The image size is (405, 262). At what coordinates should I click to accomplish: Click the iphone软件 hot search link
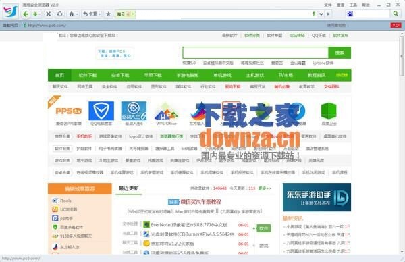coord(323,63)
